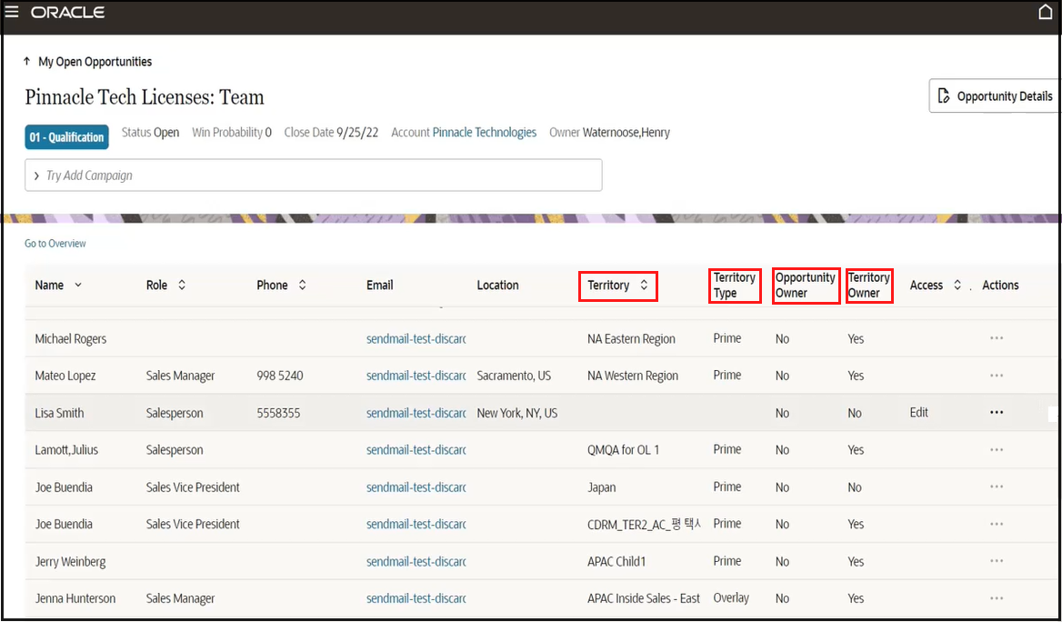Image resolution: width=1062 pixels, height=622 pixels.
Task: Click the APAC Child1 territory cell
Action: 616,562
